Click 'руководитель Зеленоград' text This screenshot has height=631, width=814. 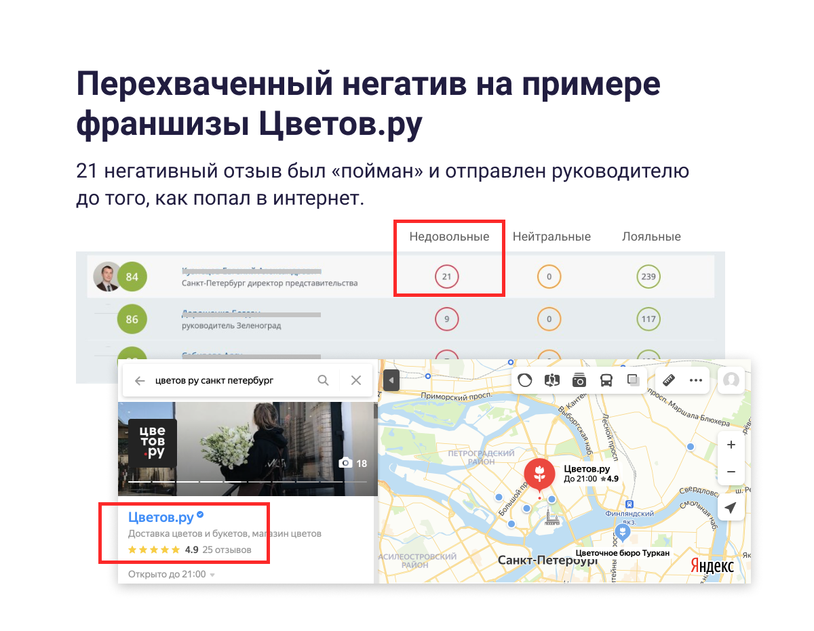pos(231,325)
